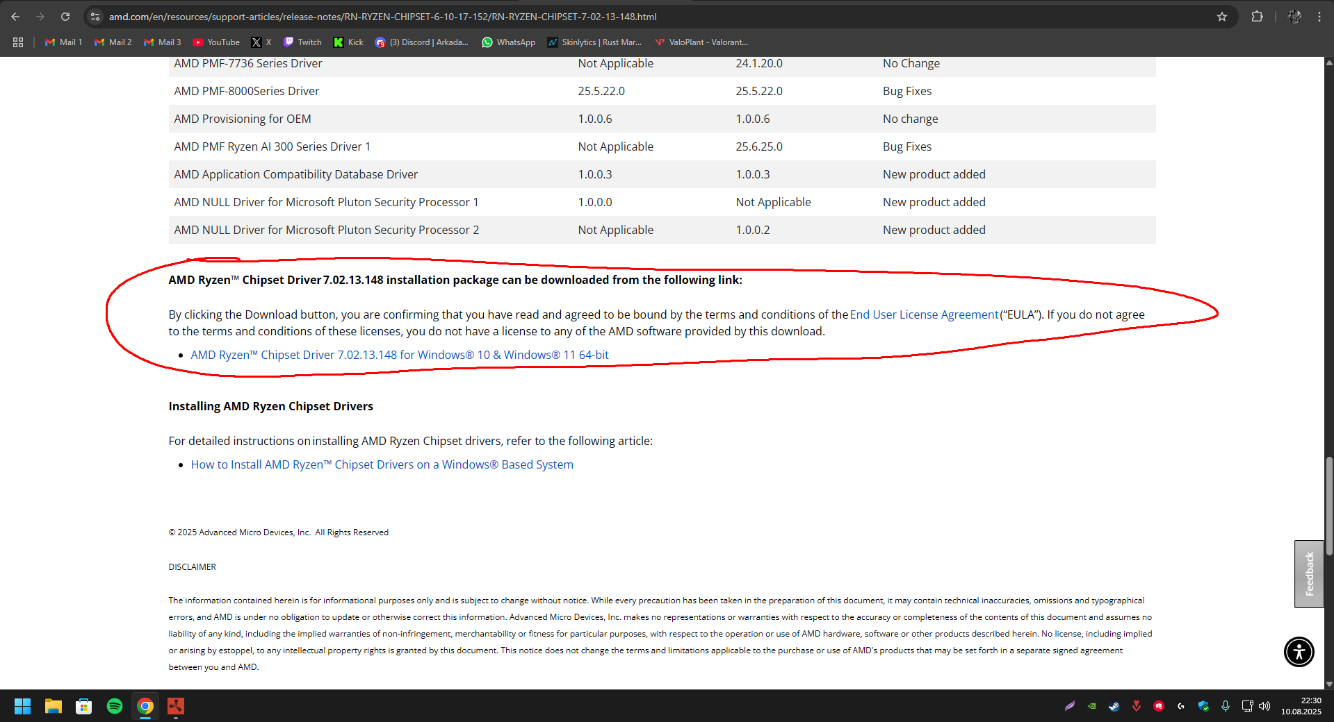Open the Chrome profile avatar
Image resolution: width=1334 pixels, height=722 pixels.
point(1294,17)
